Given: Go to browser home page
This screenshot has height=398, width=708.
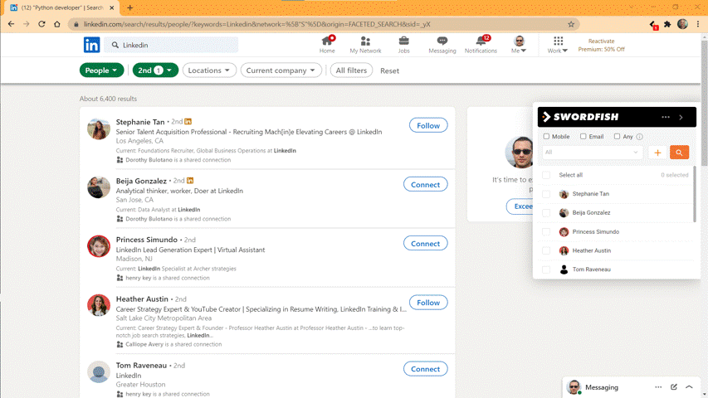Looking at the screenshot, I should pyautogui.click(x=57, y=24).
